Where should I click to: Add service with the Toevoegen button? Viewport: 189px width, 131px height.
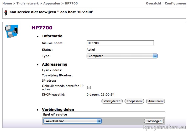[x=154, y=121]
